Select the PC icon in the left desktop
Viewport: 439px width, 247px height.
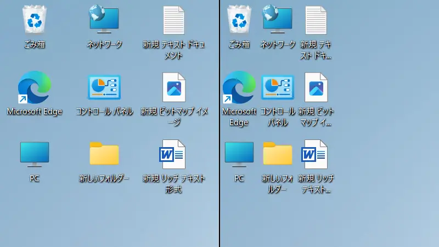[35, 154]
